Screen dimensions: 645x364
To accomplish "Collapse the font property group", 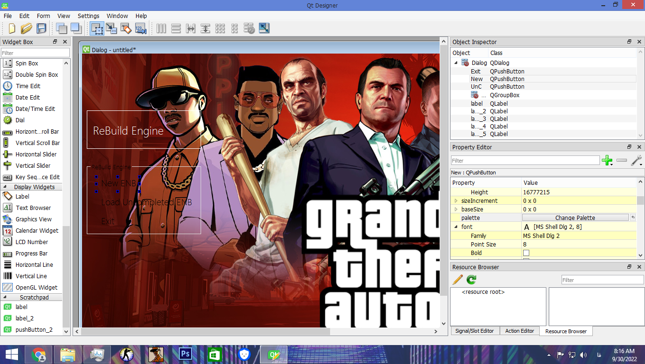I will point(456,227).
